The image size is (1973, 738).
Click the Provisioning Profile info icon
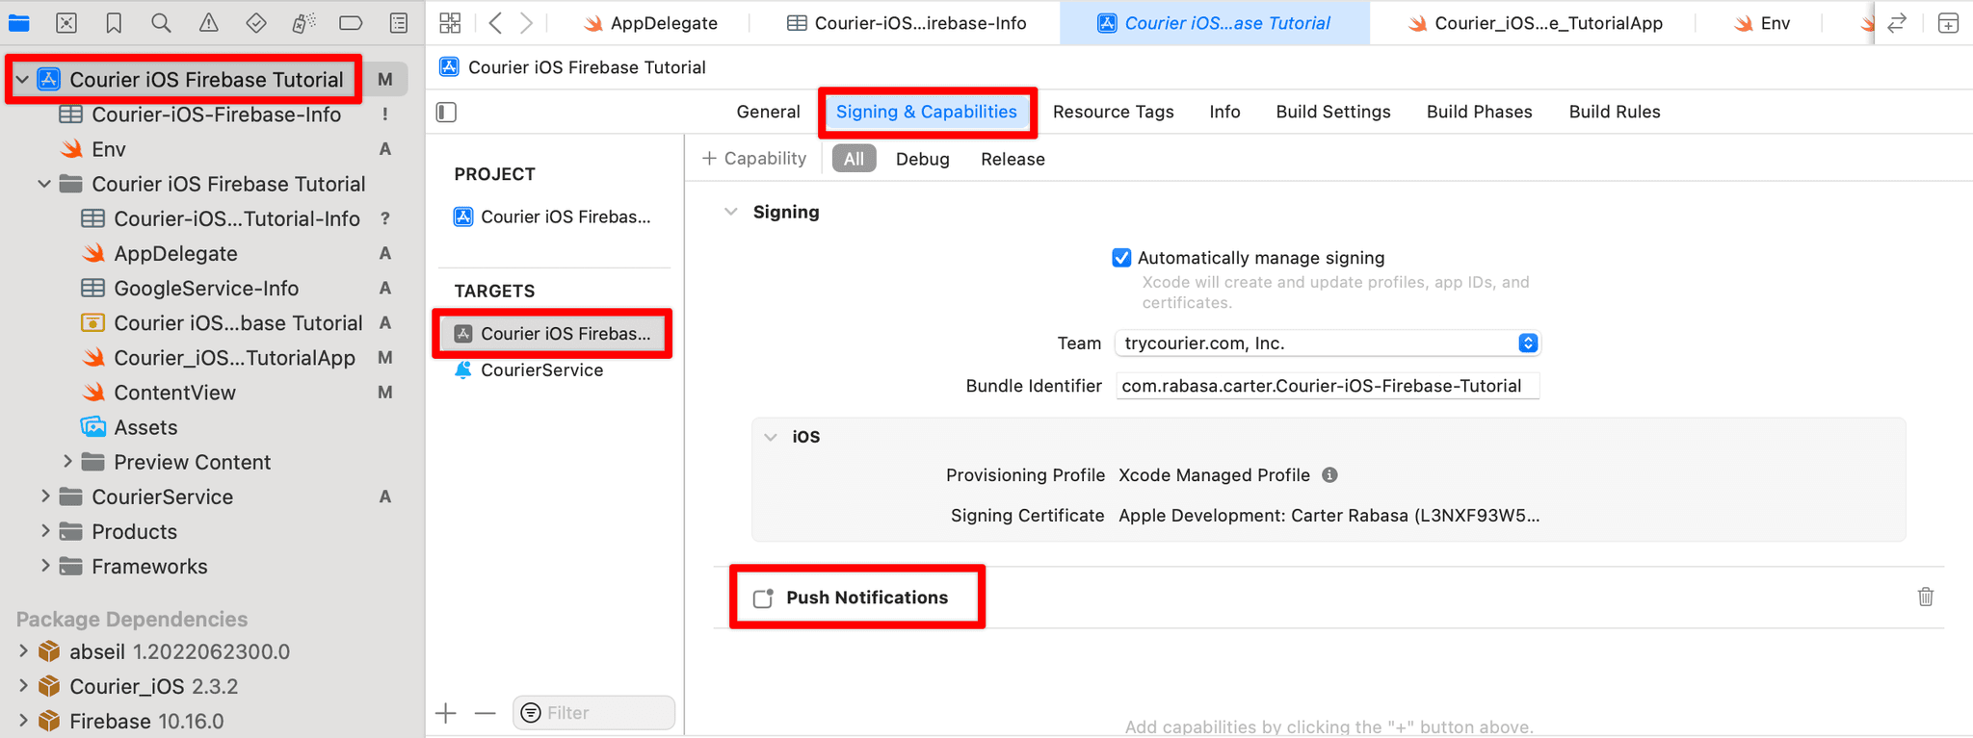click(1329, 475)
